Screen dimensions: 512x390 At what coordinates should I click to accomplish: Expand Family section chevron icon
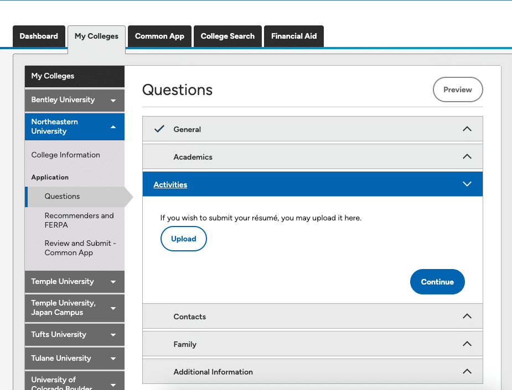[467, 344]
